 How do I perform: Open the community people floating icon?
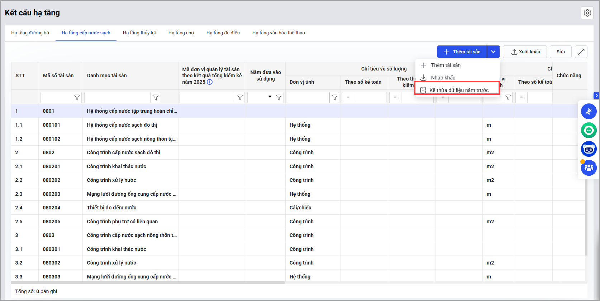click(x=589, y=168)
